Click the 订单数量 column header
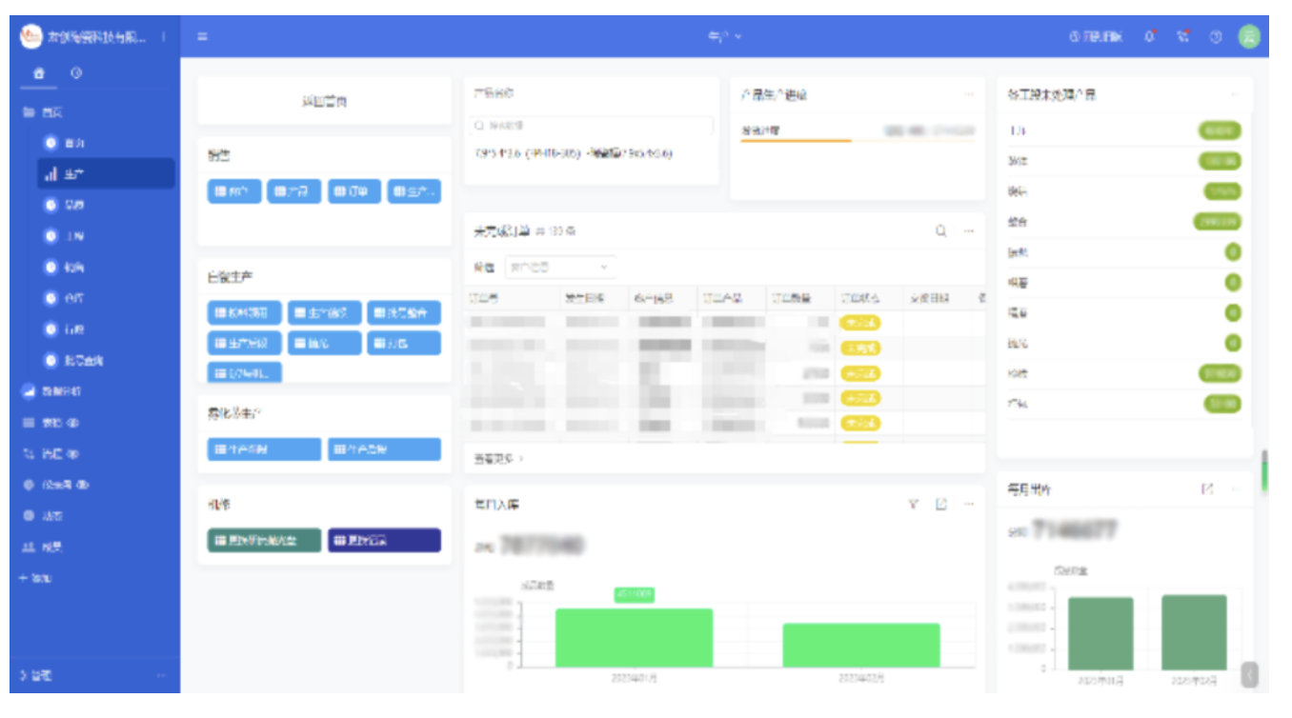Screen dimensions: 1292x718 point(791,298)
